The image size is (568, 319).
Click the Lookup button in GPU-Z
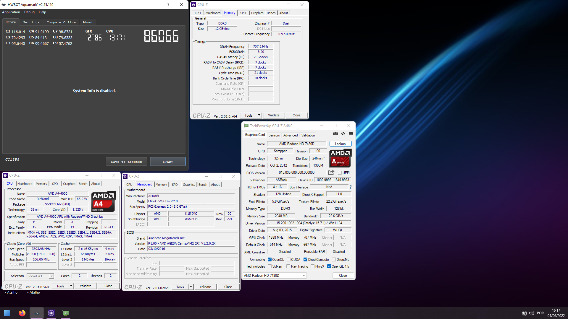[x=340, y=144]
